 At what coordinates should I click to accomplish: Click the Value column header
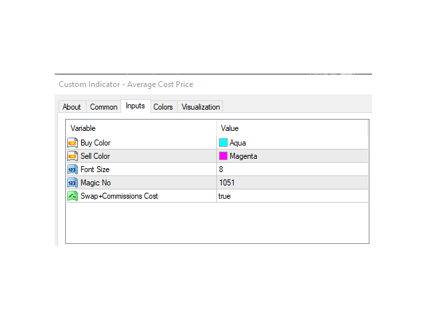(x=230, y=128)
